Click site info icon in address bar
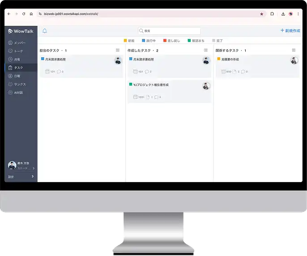The image size is (307, 256). pos(40,14)
